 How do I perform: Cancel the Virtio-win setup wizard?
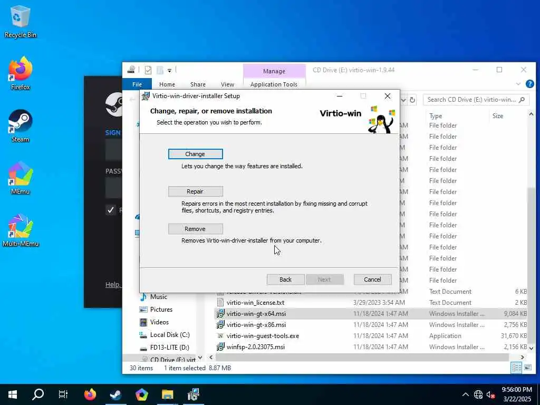coord(373,279)
